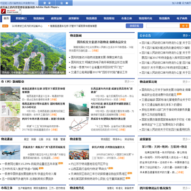
Task: Open the Sichuan railway map thumbnail
Action: [x=10, y=124]
